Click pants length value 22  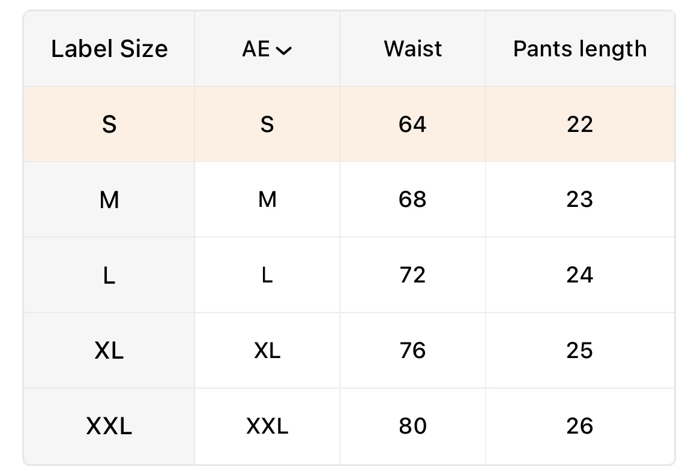[x=580, y=125]
